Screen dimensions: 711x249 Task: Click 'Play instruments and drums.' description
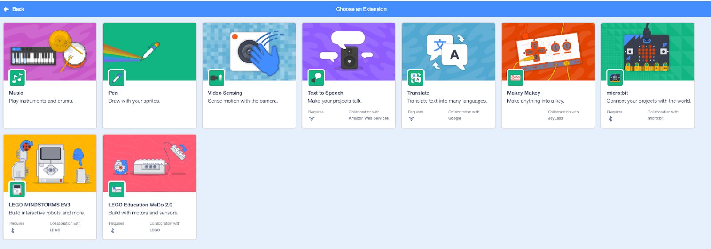click(41, 101)
